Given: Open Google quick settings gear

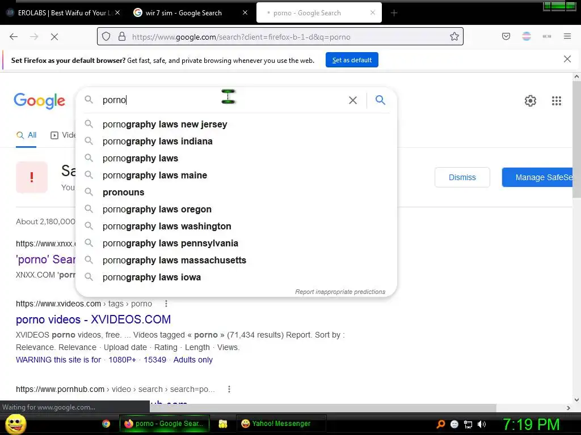Looking at the screenshot, I should (531, 101).
